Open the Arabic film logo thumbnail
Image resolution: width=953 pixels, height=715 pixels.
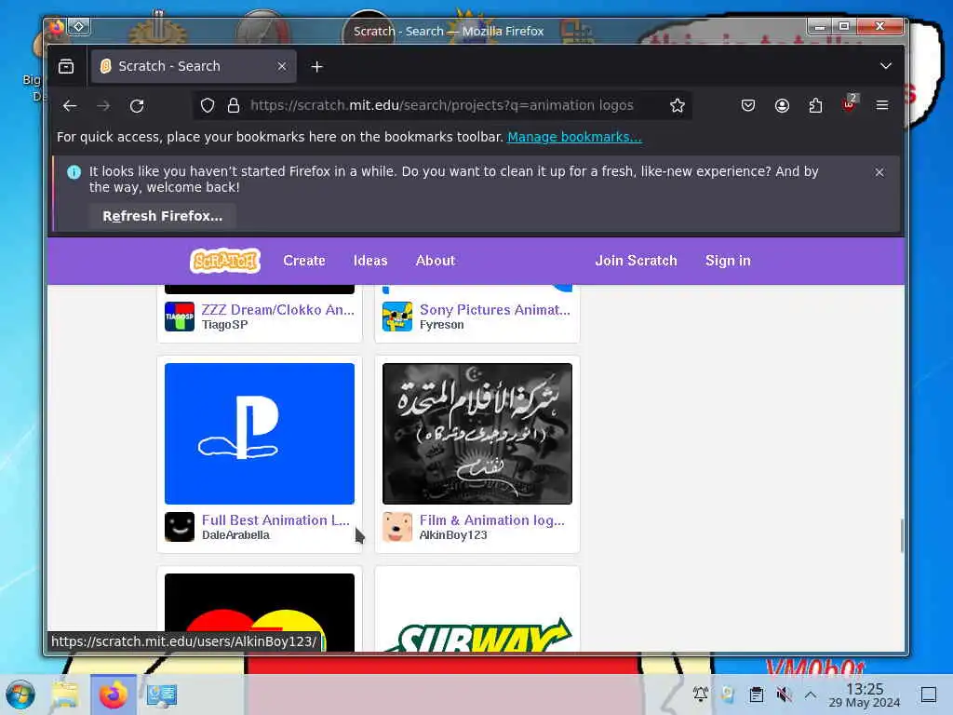(477, 434)
